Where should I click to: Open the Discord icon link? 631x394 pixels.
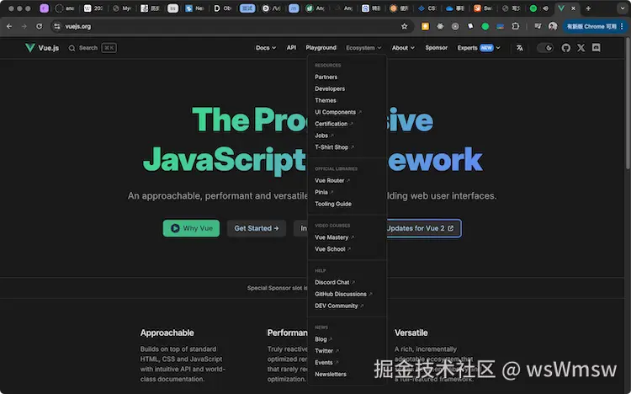click(596, 48)
